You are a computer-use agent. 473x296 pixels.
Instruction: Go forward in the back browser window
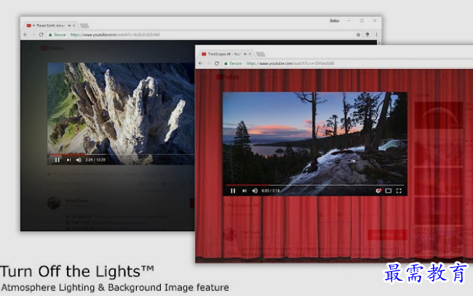point(33,35)
